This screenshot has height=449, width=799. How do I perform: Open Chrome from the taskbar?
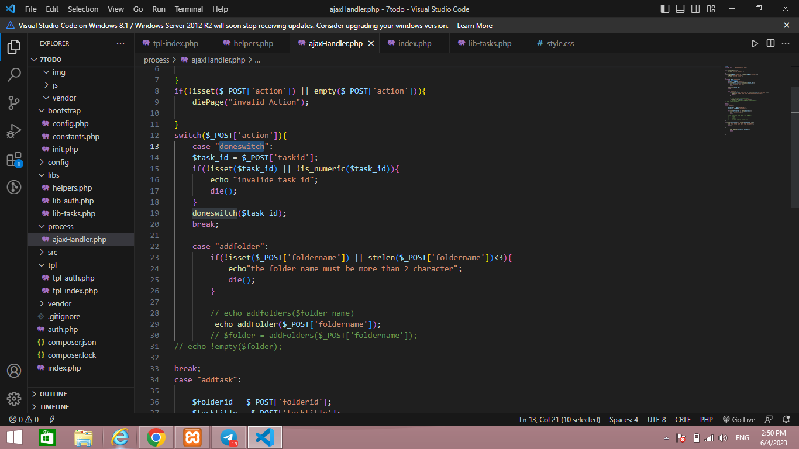[x=156, y=437]
